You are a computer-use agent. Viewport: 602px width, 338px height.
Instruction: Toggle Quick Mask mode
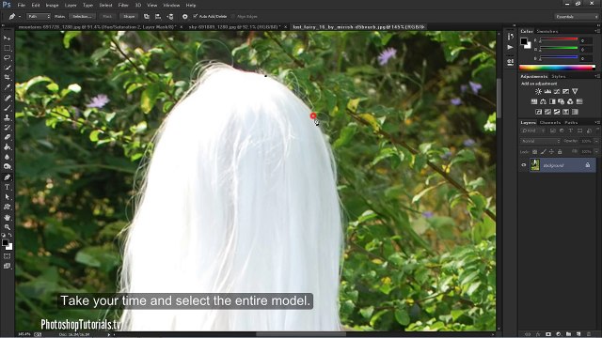tap(7, 256)
